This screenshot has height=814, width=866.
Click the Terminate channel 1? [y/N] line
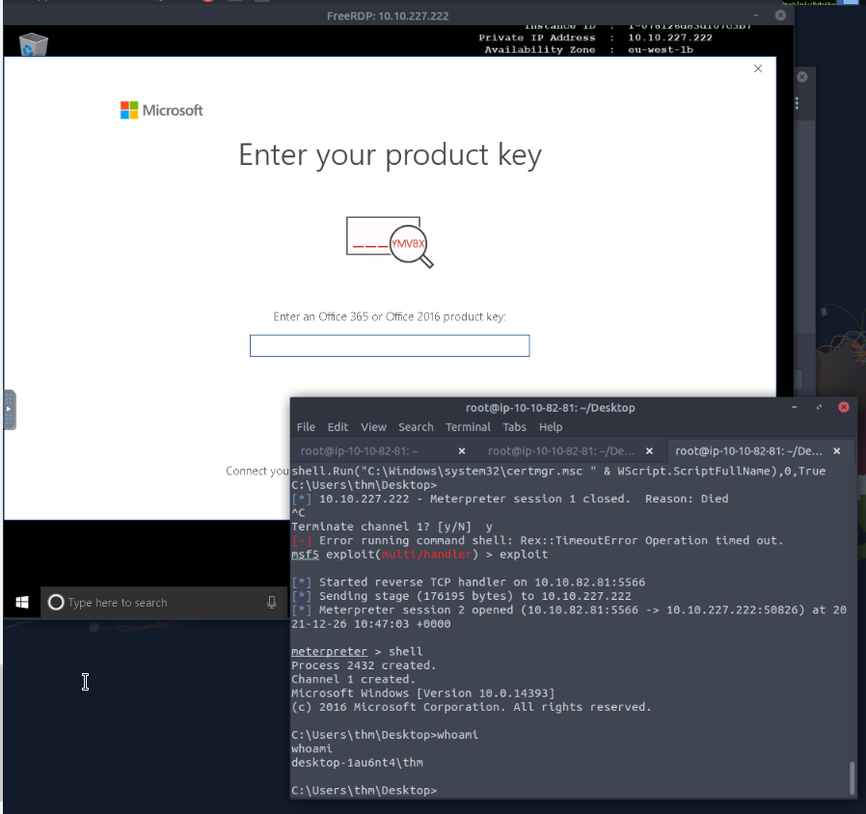(392, 527)
